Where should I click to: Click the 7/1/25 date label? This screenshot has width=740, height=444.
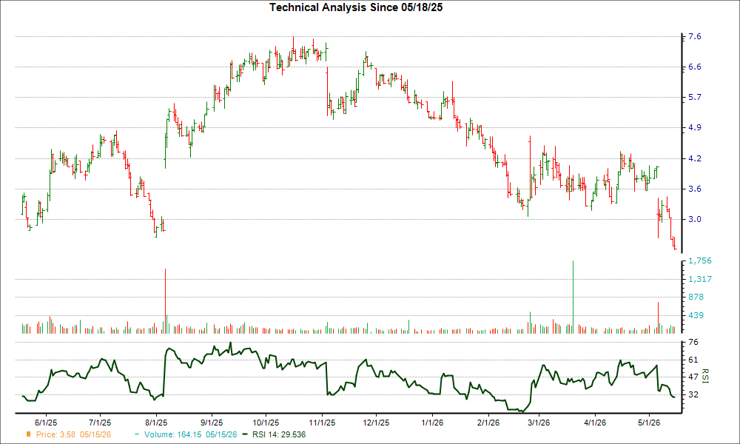[100, 423]
